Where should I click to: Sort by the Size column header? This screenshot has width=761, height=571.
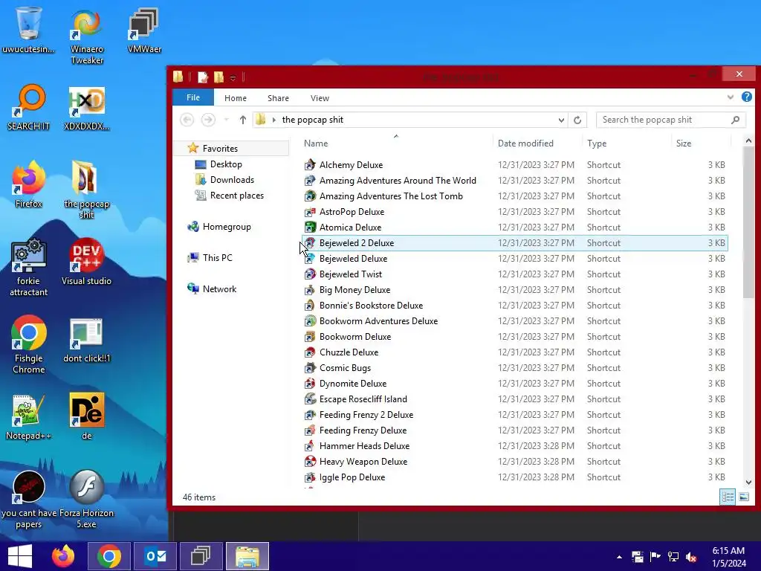point(684,143)
